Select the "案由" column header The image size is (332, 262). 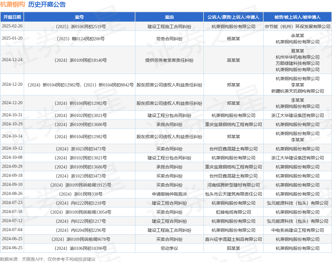tap(169, 17)
